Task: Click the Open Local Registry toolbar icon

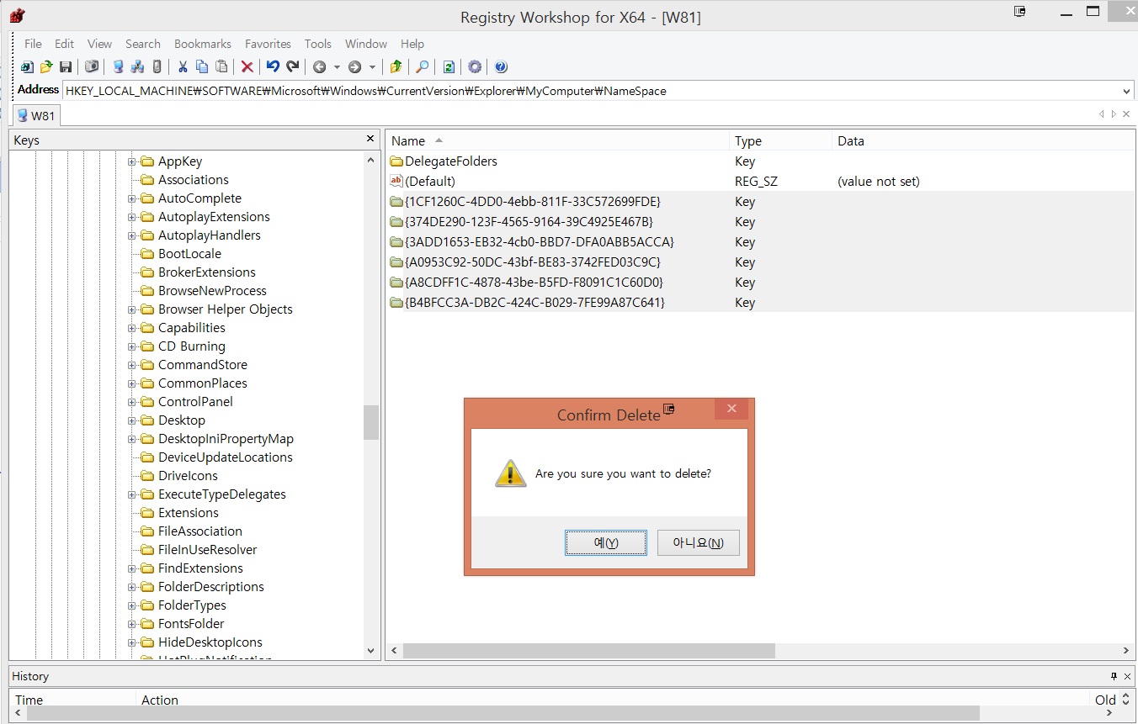Action: click(26, 67)
